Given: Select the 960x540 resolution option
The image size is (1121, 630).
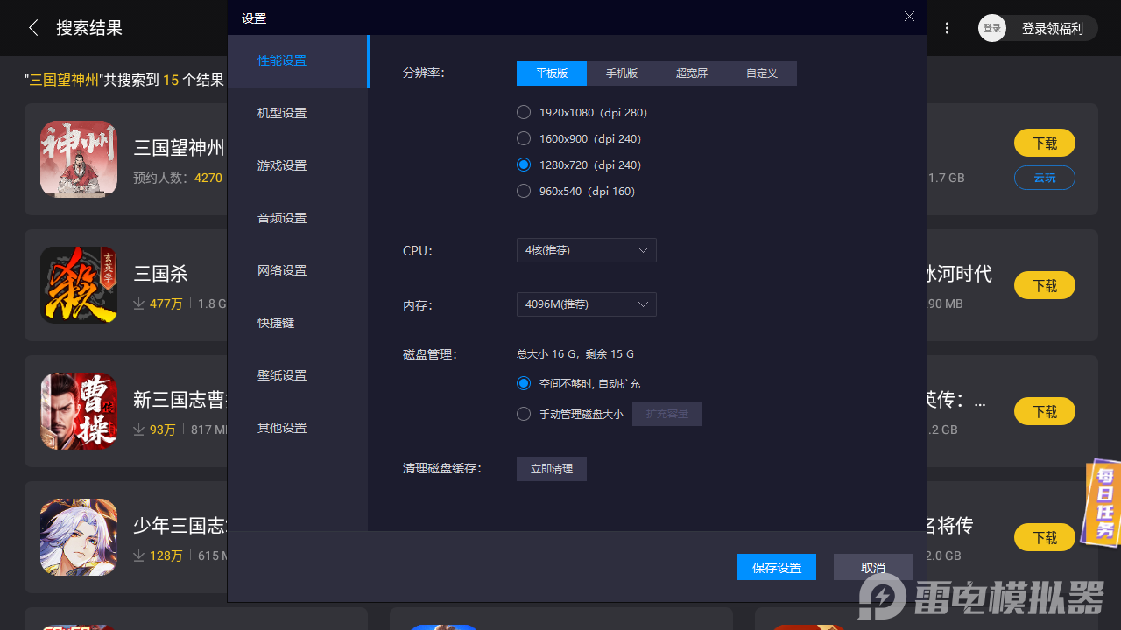Looking at the screenshot, I should 523,191.
